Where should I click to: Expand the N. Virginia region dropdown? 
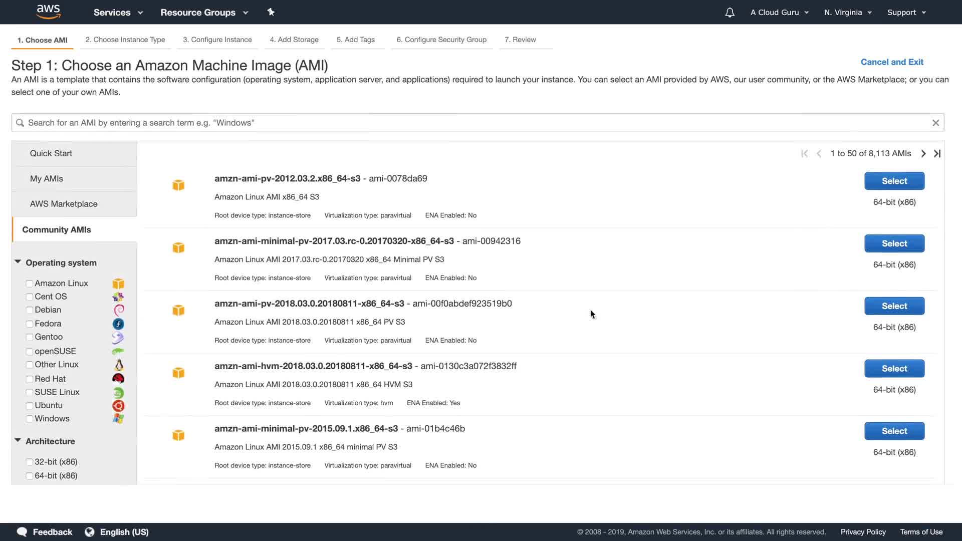(x=848, y=13)
